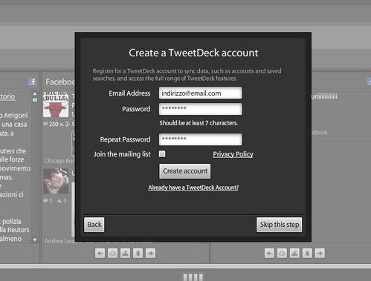Screen dimensions: 371x281
Task: Open the Already have a TweetDeck Account link
Action: tap(193, 188)
